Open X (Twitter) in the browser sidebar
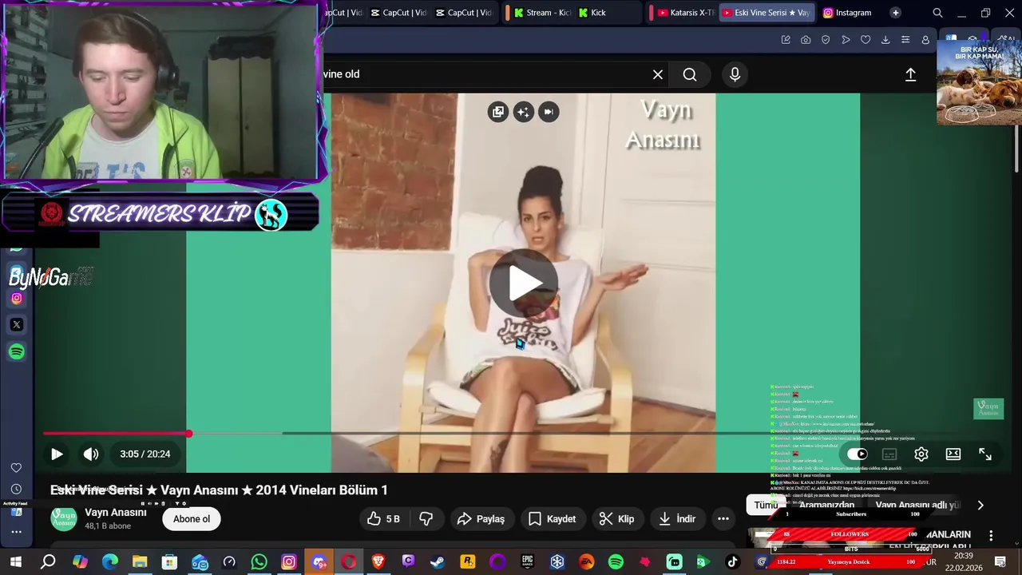The height and width of the screenshot is (575, 1022). [x=17, y=325]
